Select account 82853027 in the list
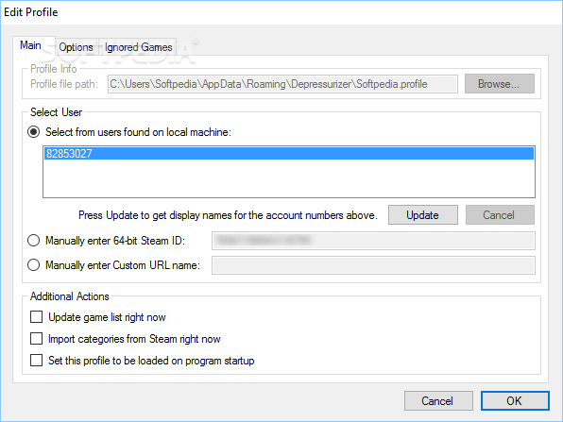 click(289, 154)
